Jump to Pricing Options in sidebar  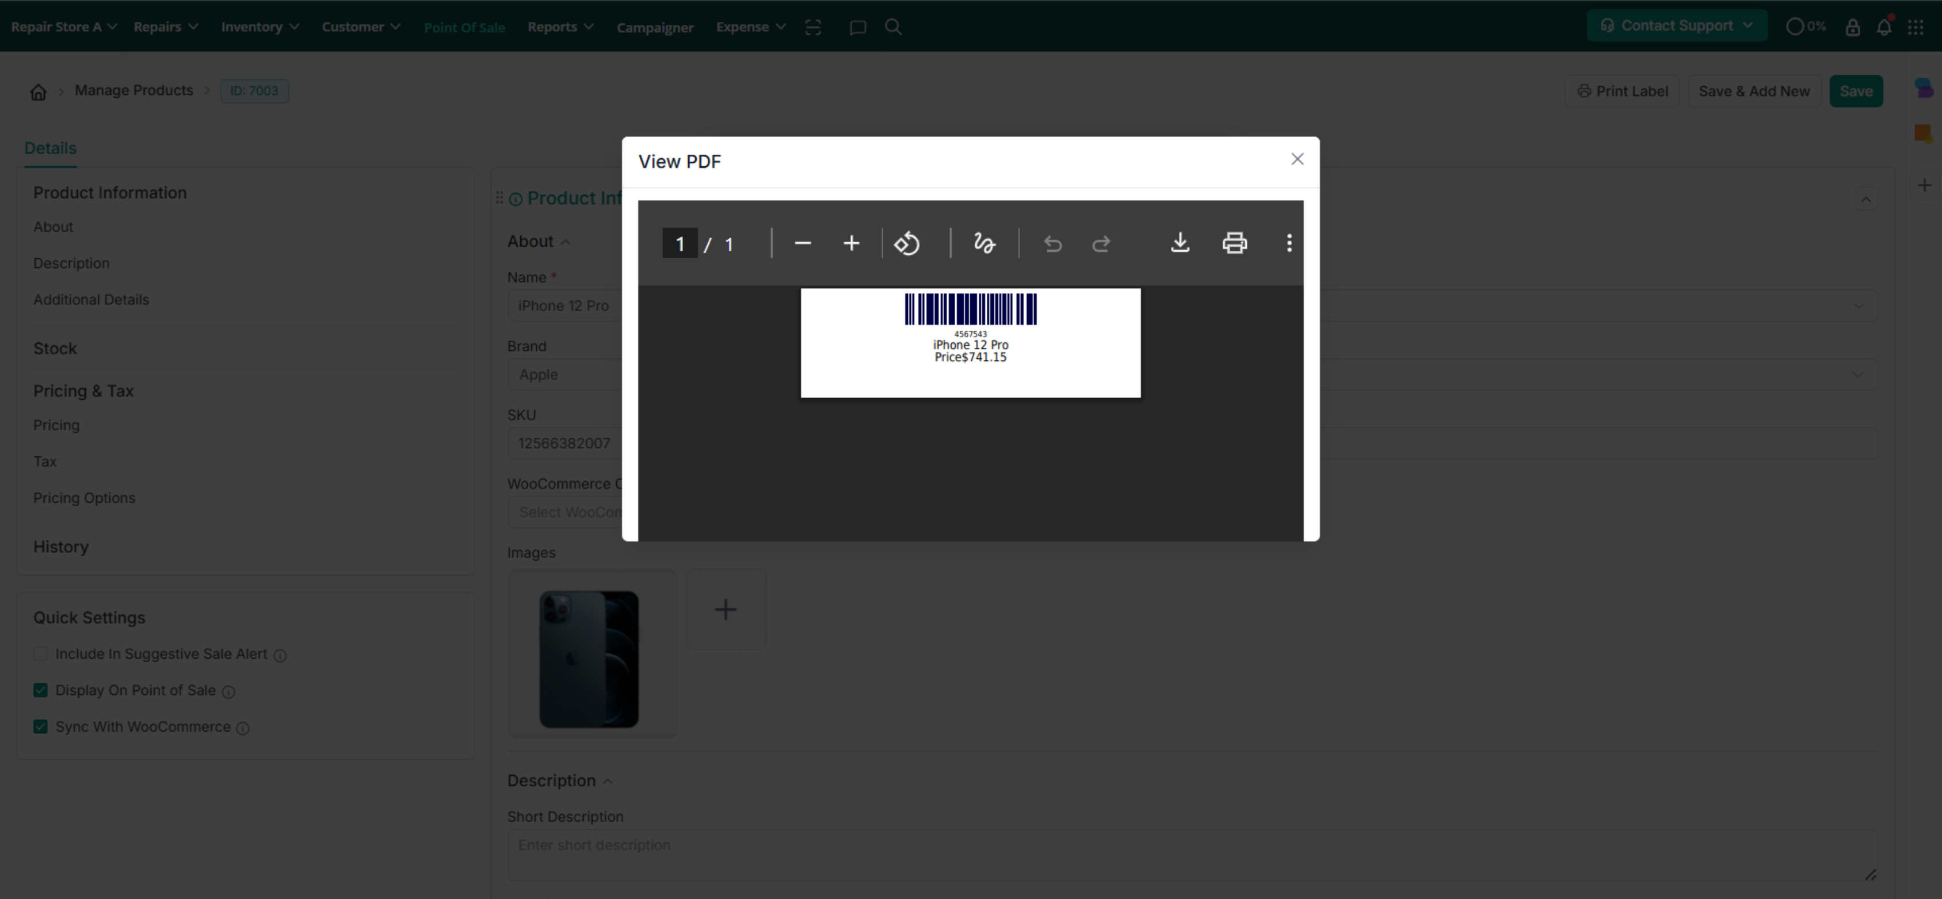(x=85, y=498)
